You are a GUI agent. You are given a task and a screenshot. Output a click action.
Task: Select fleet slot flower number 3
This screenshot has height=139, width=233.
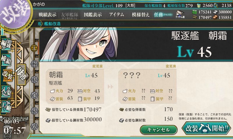pyautogui.click(x=34, y=80)
